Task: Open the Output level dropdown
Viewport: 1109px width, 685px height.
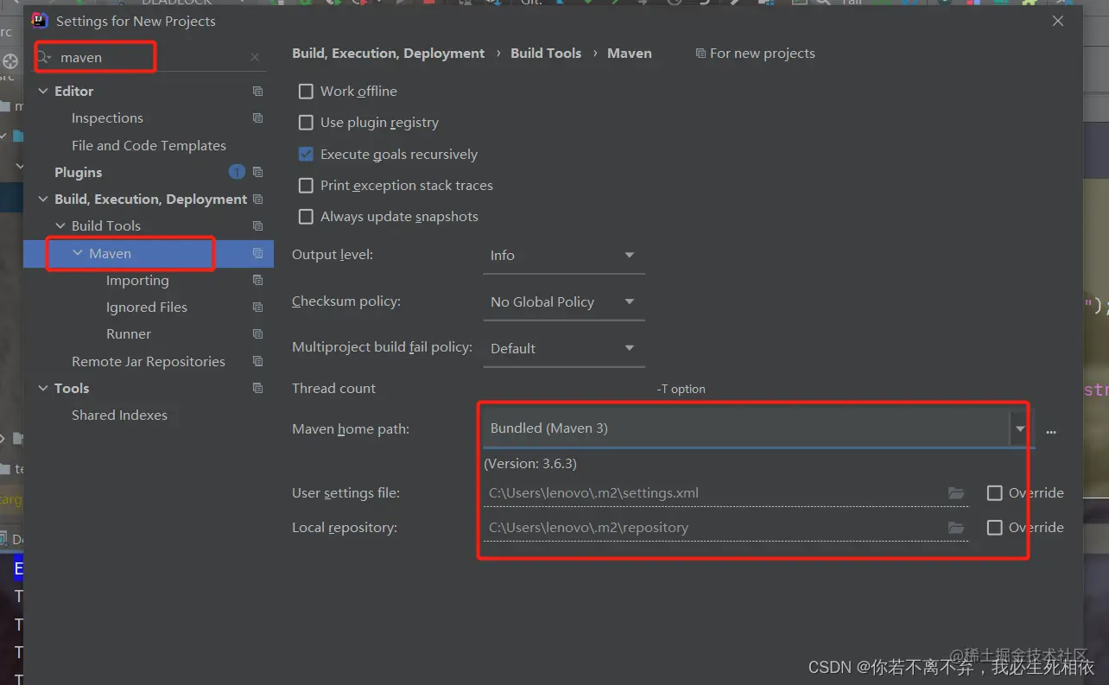Action: 564,256
